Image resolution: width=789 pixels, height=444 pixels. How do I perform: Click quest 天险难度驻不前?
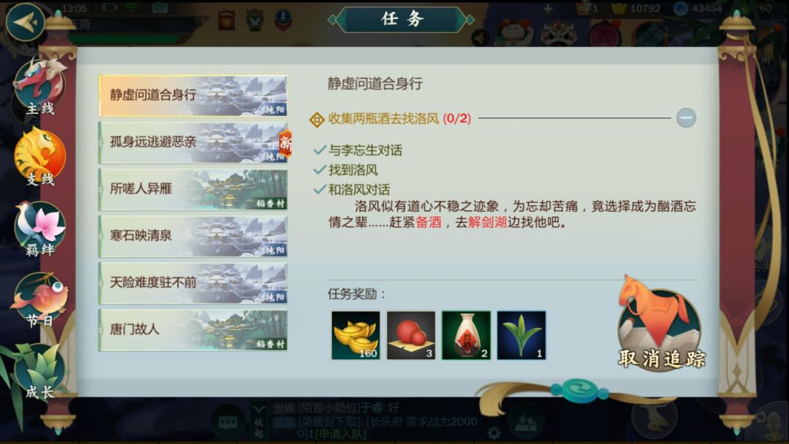click(x=193, y=283)
